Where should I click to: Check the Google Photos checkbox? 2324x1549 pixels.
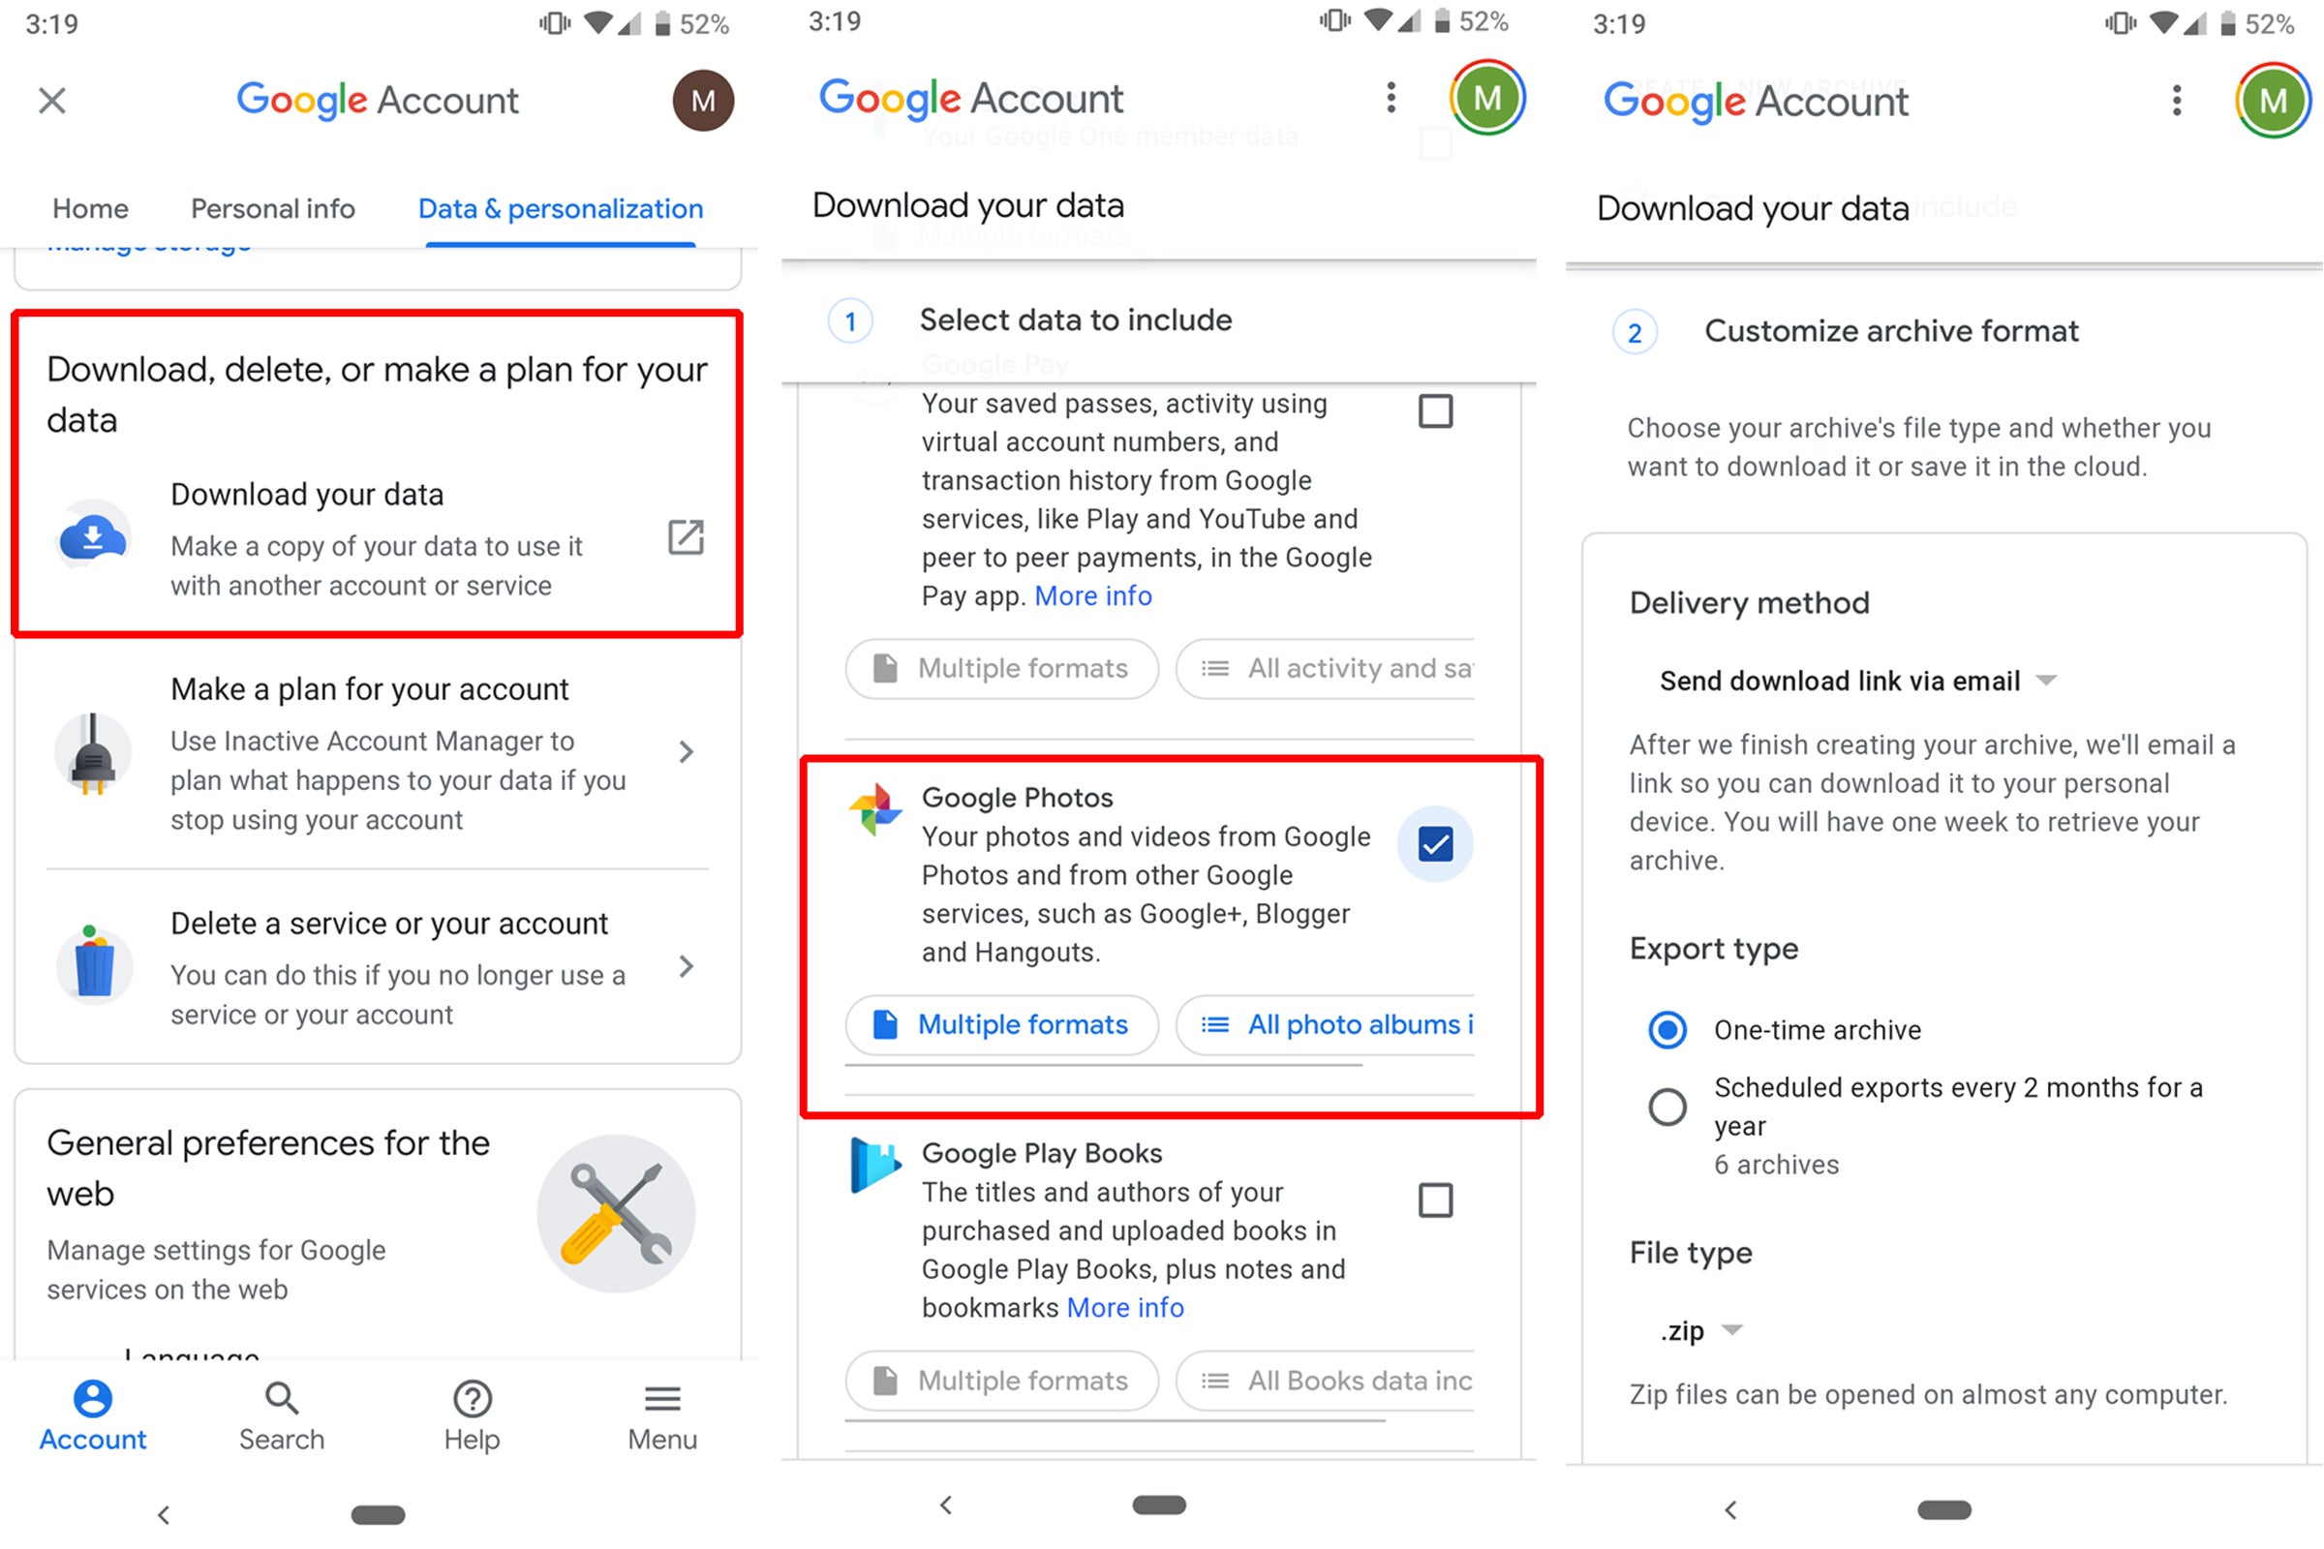tap(1439, 842)
